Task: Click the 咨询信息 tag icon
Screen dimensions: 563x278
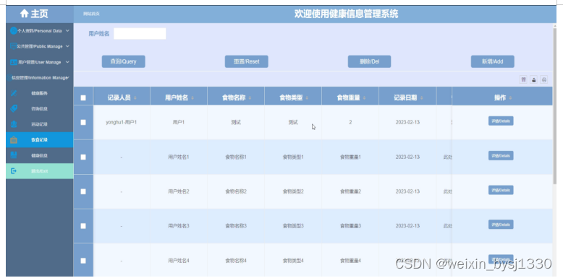Action: coord(14,108)
